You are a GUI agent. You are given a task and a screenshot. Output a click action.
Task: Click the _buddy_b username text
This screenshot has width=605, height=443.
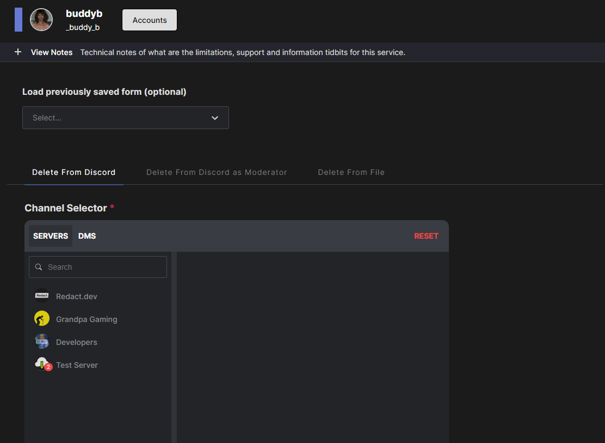click(x=83, y=27)
